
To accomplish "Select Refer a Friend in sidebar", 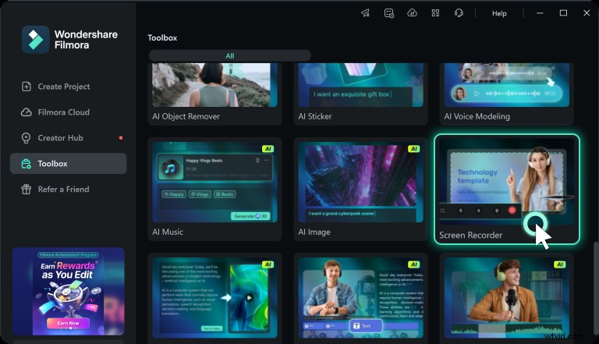I will 63,189.
